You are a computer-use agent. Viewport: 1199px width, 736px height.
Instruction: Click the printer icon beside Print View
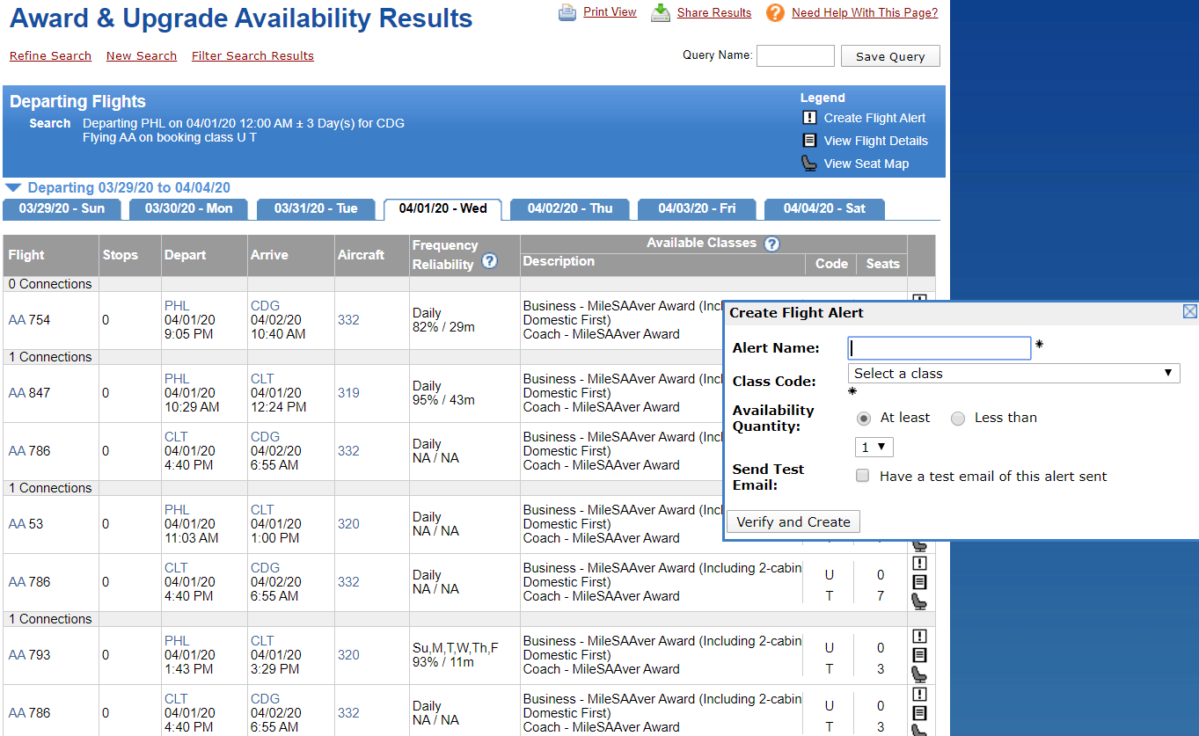567,12
